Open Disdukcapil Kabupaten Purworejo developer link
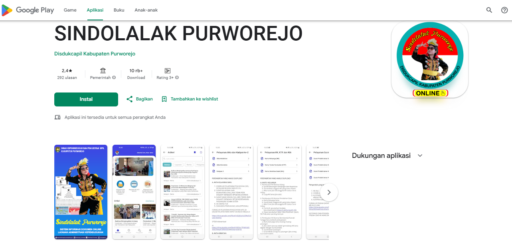 pyautogui.click(x=95, y=54)
